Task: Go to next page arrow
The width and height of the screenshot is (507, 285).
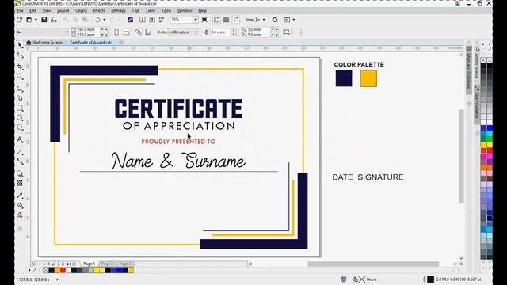Action: 63,264
